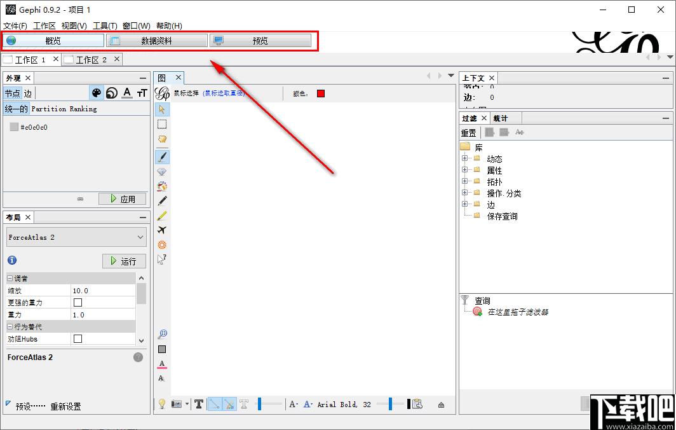Viewport: 676px width, 430px height.
Task: Select the brush neighbors color tool
Action: pos(162,186)
